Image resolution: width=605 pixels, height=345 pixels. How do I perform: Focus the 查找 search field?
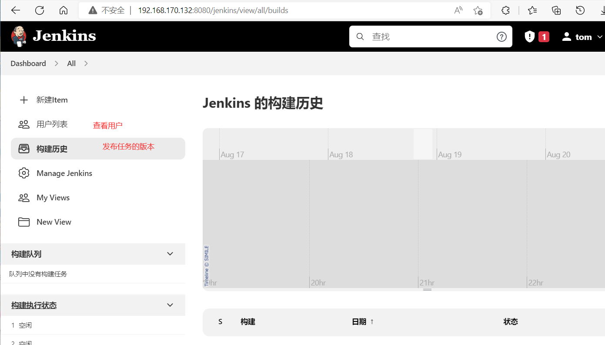coord(431,37)
